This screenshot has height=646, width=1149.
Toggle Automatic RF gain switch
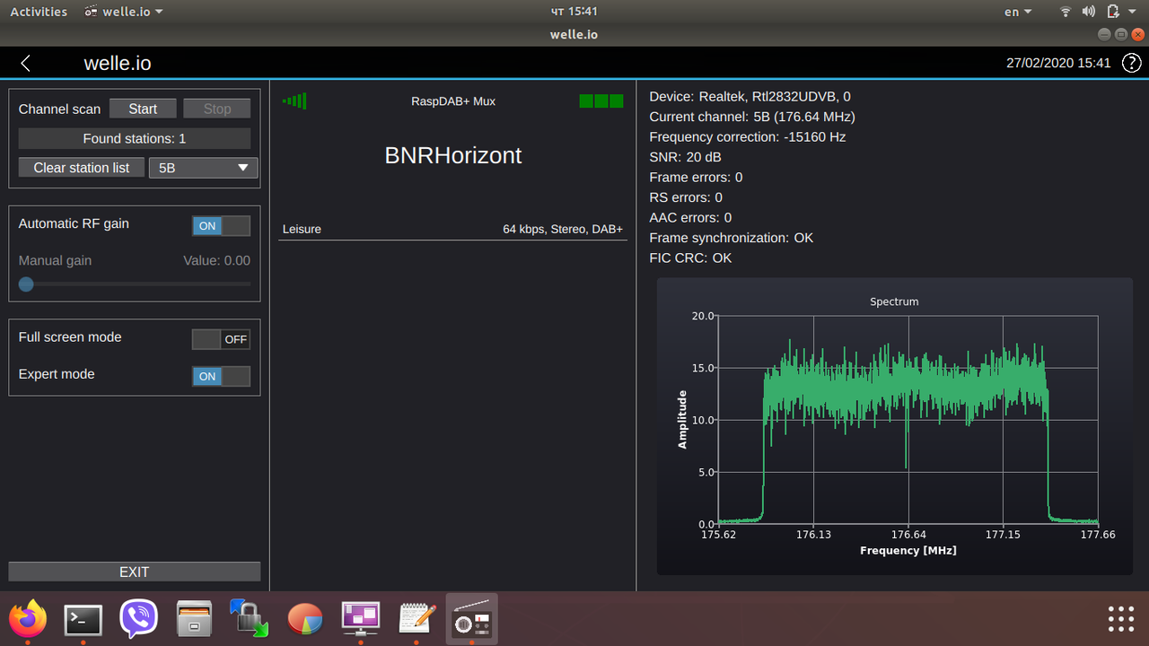pos(222,226)
